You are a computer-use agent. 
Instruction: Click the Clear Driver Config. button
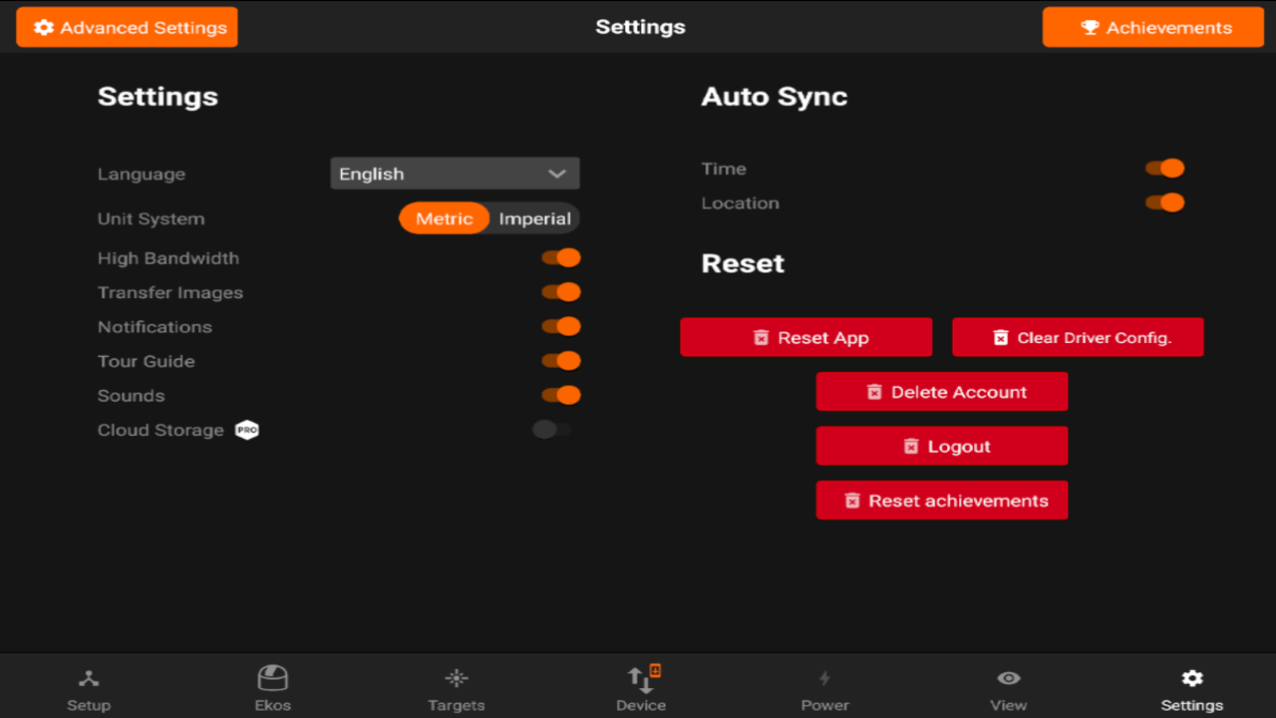coord(1078,337)
